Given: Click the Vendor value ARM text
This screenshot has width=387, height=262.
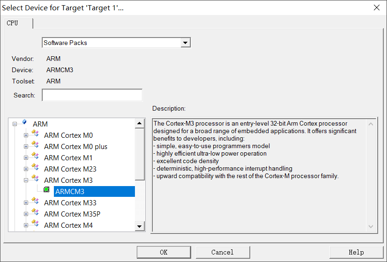Looking at the screenshot, I should pyautogui.click(x=53, y=59).
